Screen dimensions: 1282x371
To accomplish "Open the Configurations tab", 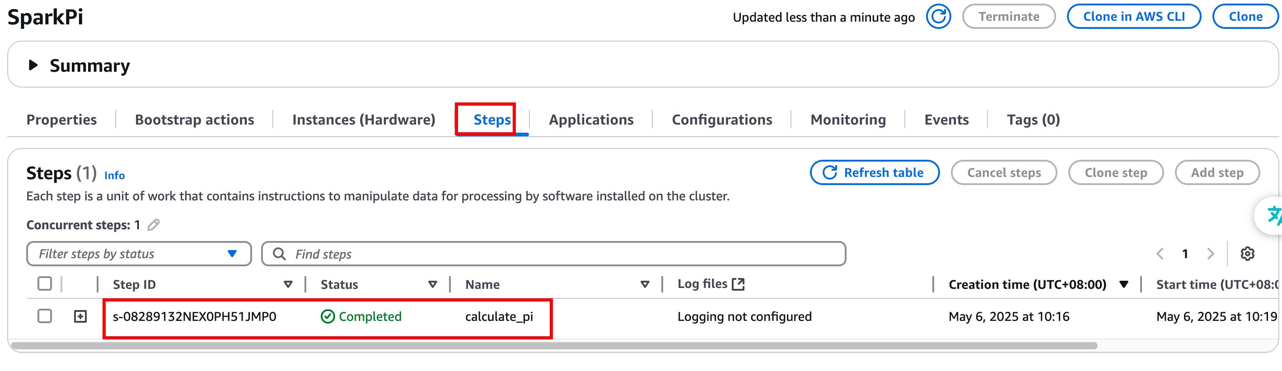I will click(721, 119).
